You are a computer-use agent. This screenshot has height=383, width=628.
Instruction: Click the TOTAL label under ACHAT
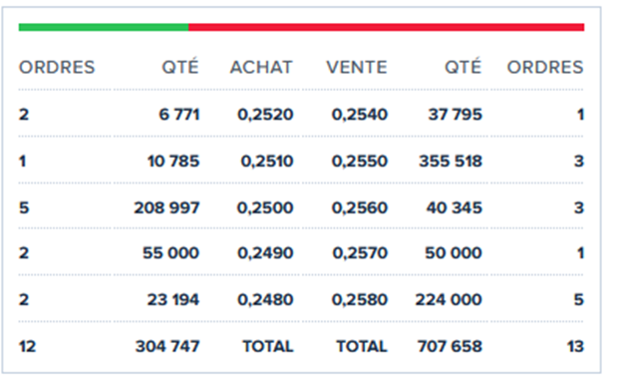coord(268,346)
